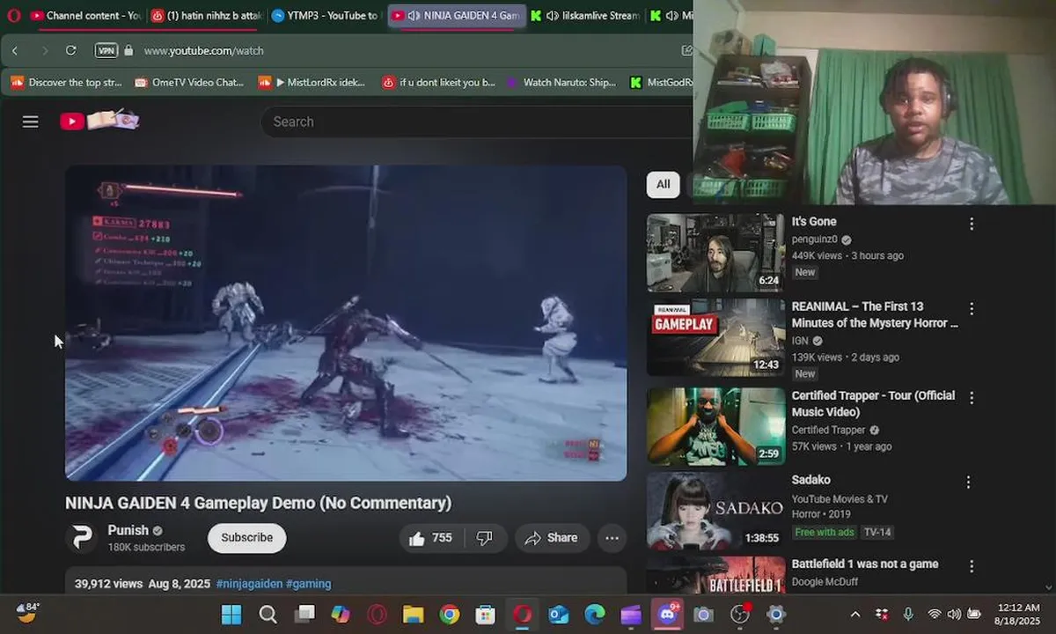1056x634 pixels.
Task: Click the "180K subscribers" count text
Action: (x=146, y=547)
